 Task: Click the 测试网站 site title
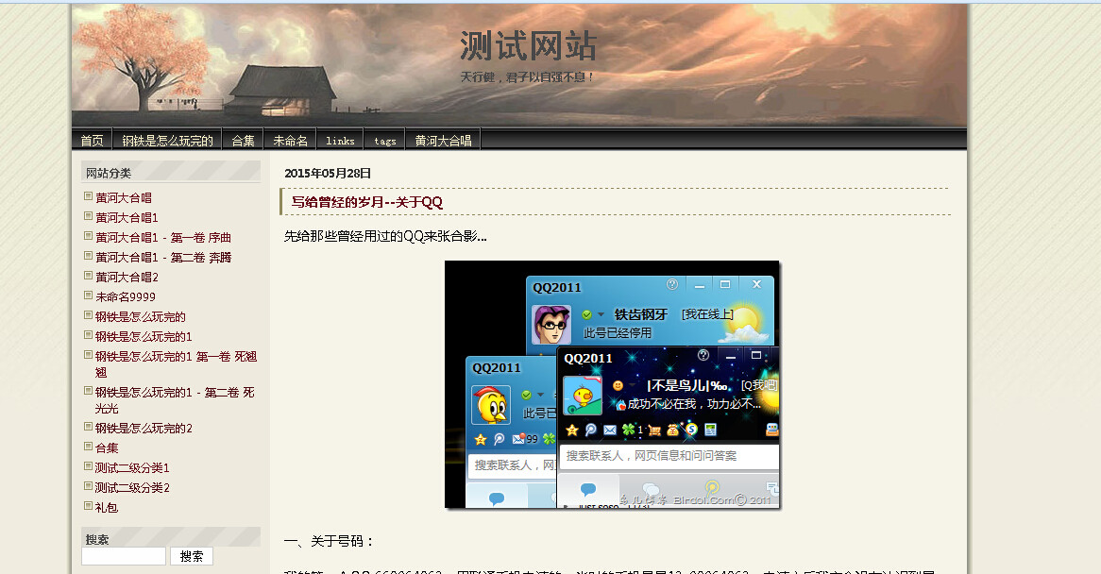tap(528, 46)
